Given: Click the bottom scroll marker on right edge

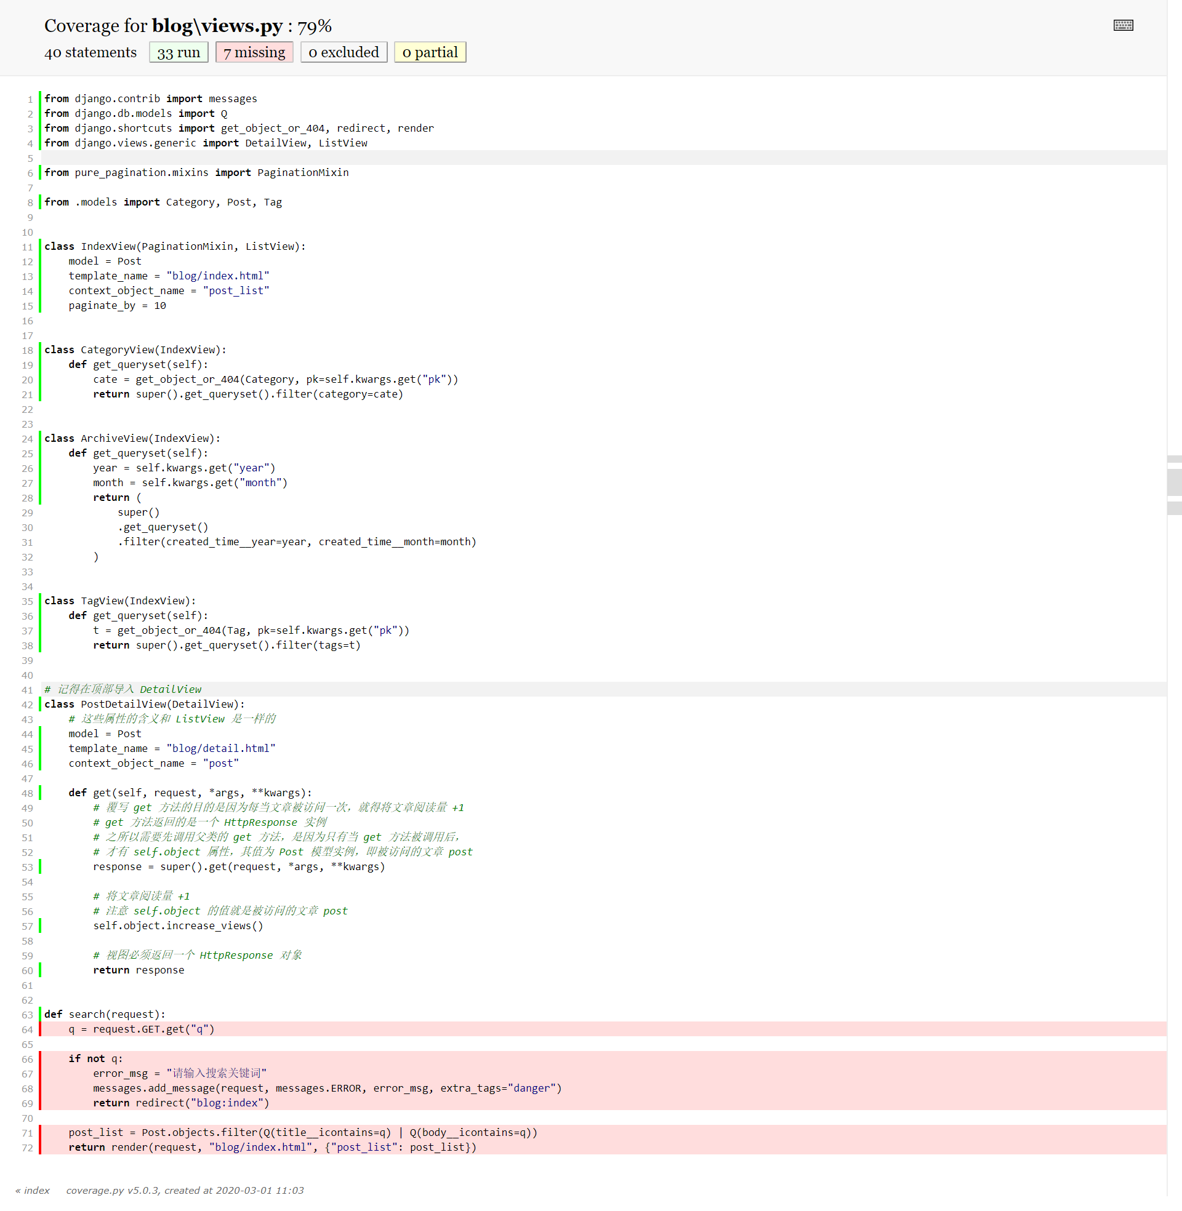Looking at the screenshot, I should (x=1174, y=508).
